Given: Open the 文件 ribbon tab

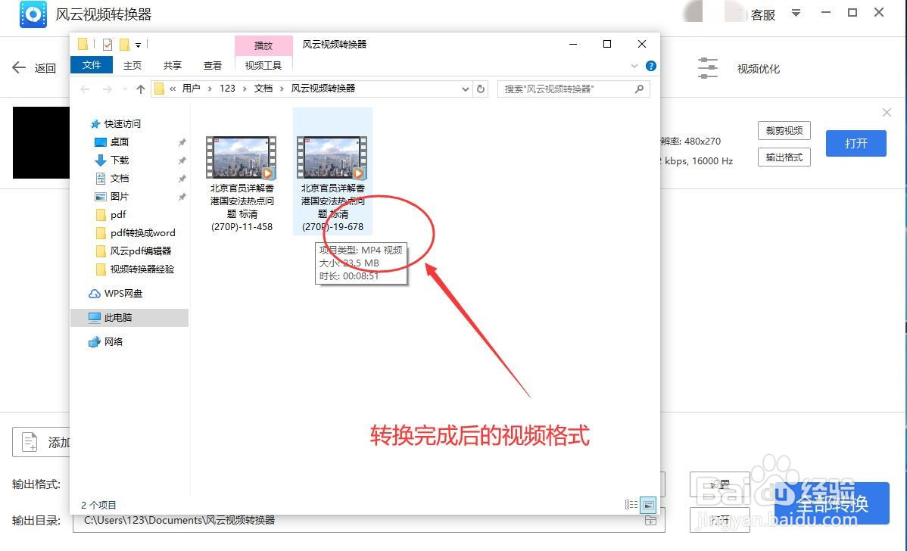Looking at the screenshot, I should 92,65.
